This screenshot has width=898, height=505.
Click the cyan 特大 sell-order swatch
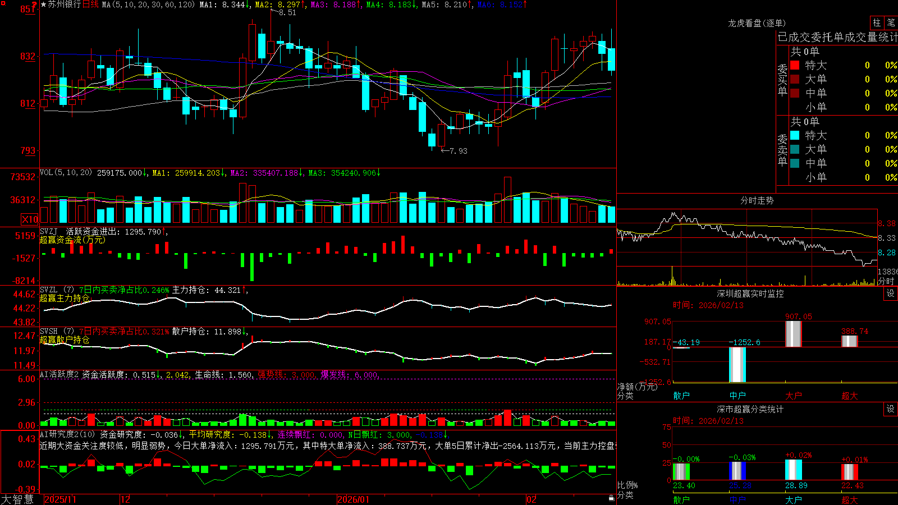[x=795, y=135]
